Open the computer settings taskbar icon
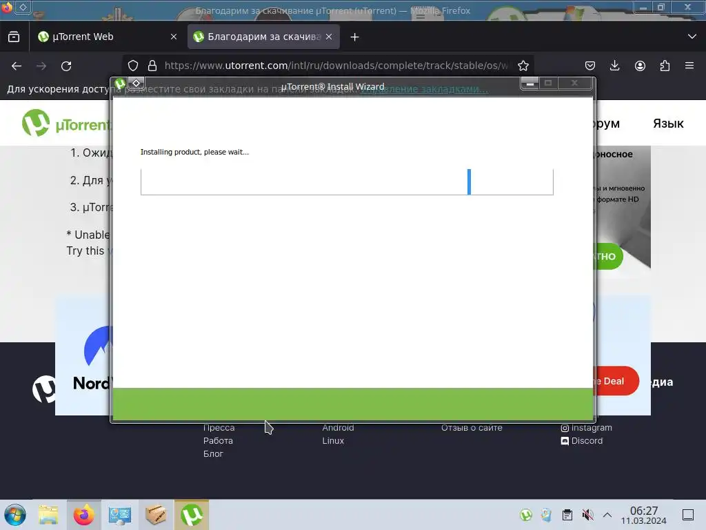Screen dimensions: 706x530 (120, 515)
